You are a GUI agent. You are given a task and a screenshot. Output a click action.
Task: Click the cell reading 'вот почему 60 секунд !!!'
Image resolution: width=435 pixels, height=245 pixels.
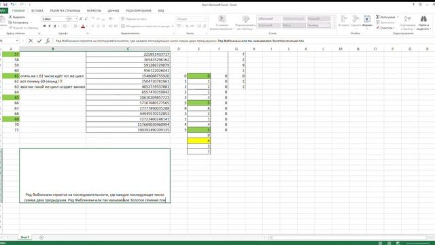[53, 82]
